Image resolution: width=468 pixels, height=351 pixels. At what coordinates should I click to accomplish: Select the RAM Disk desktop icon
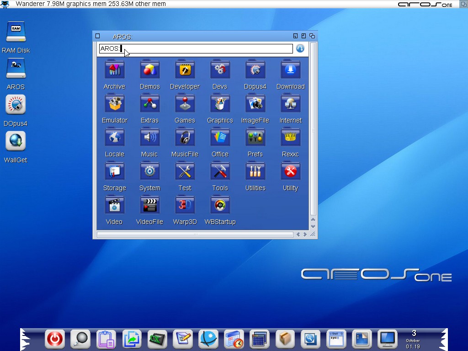[16, 32]
